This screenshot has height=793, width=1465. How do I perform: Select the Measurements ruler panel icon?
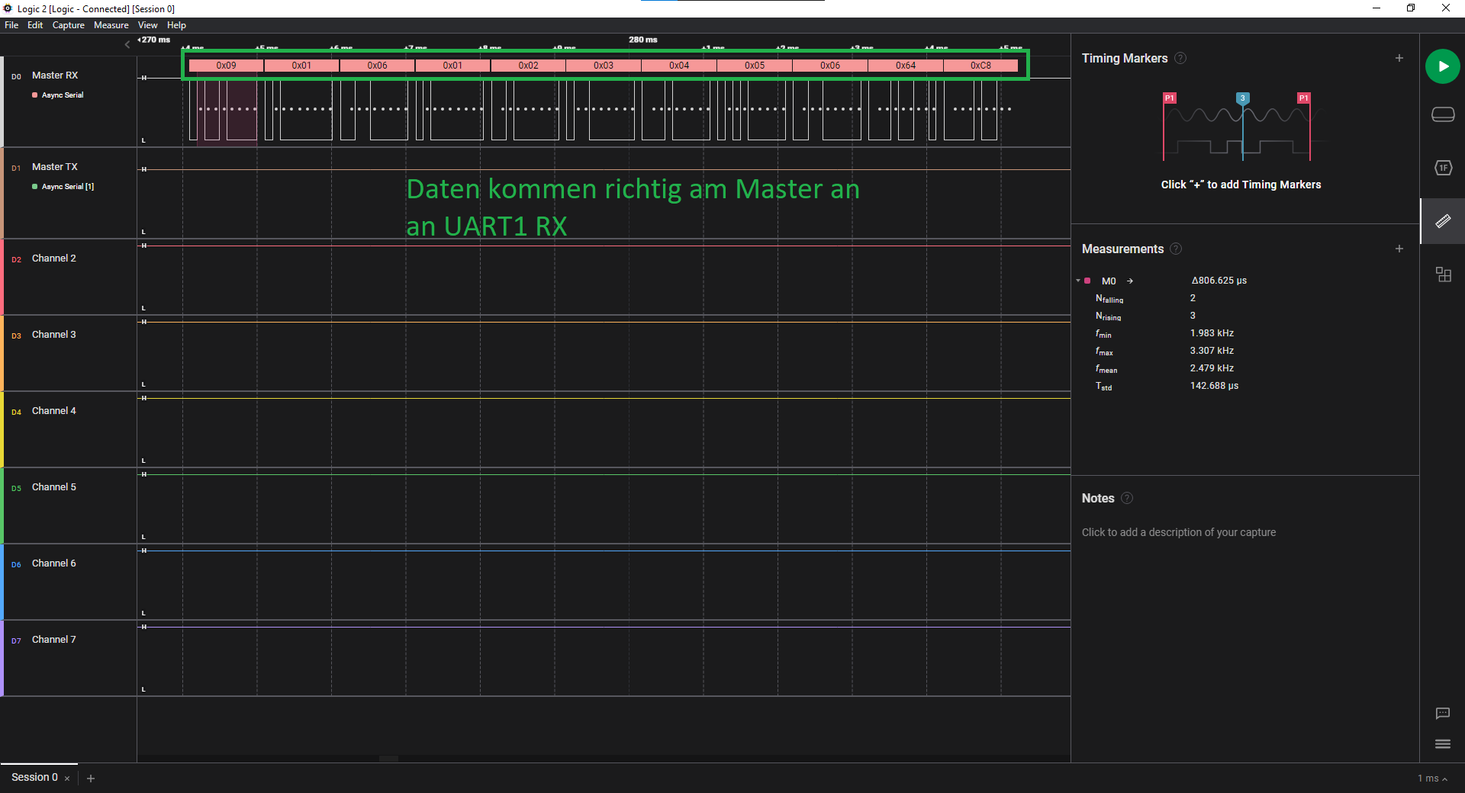[x=1442, y=221]
